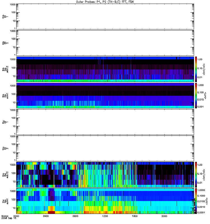Click '0.0001' on the thc scm1 colorbar

tap(201, 213)
